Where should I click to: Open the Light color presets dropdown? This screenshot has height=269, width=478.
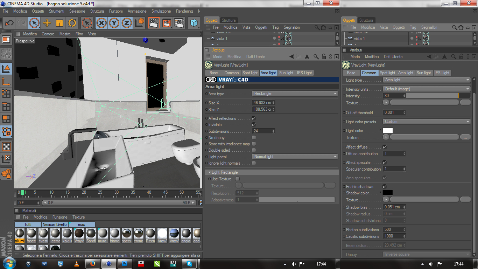click(x=426, y=122)
